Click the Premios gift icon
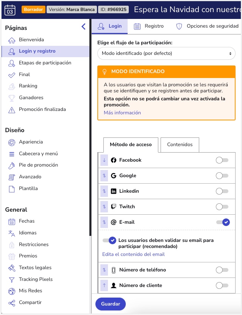 [12, 256]
